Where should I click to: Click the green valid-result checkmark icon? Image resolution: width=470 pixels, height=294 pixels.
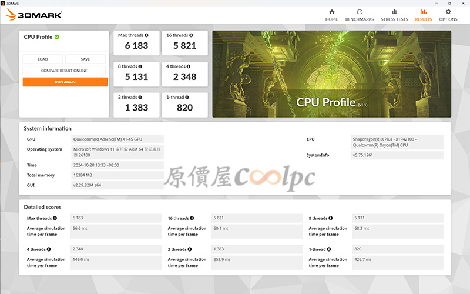[x=57, y=37]
